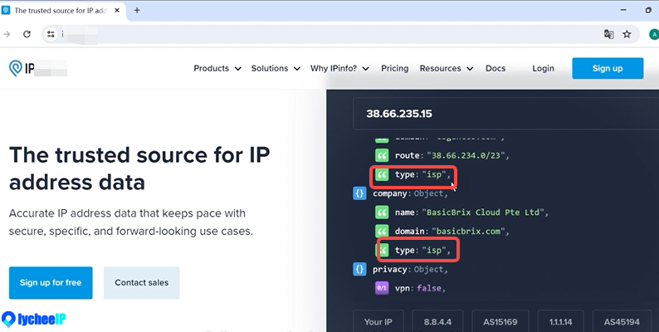Click the translate page icon

click(x=608, y=34)
